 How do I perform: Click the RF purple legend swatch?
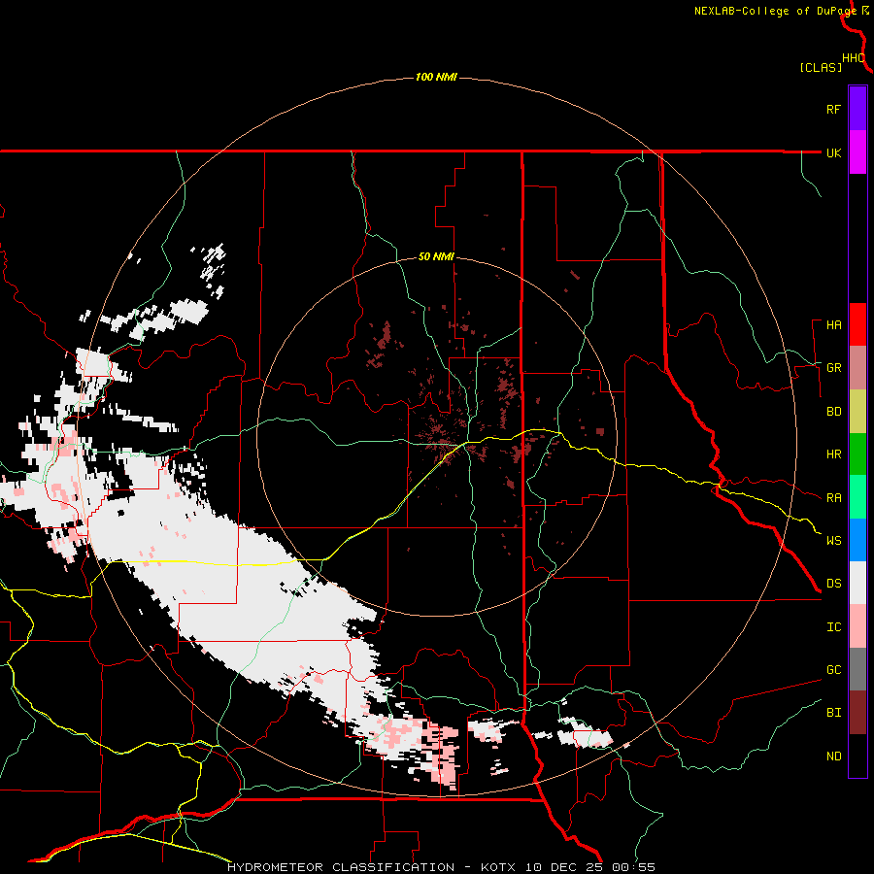coord(857,109)
